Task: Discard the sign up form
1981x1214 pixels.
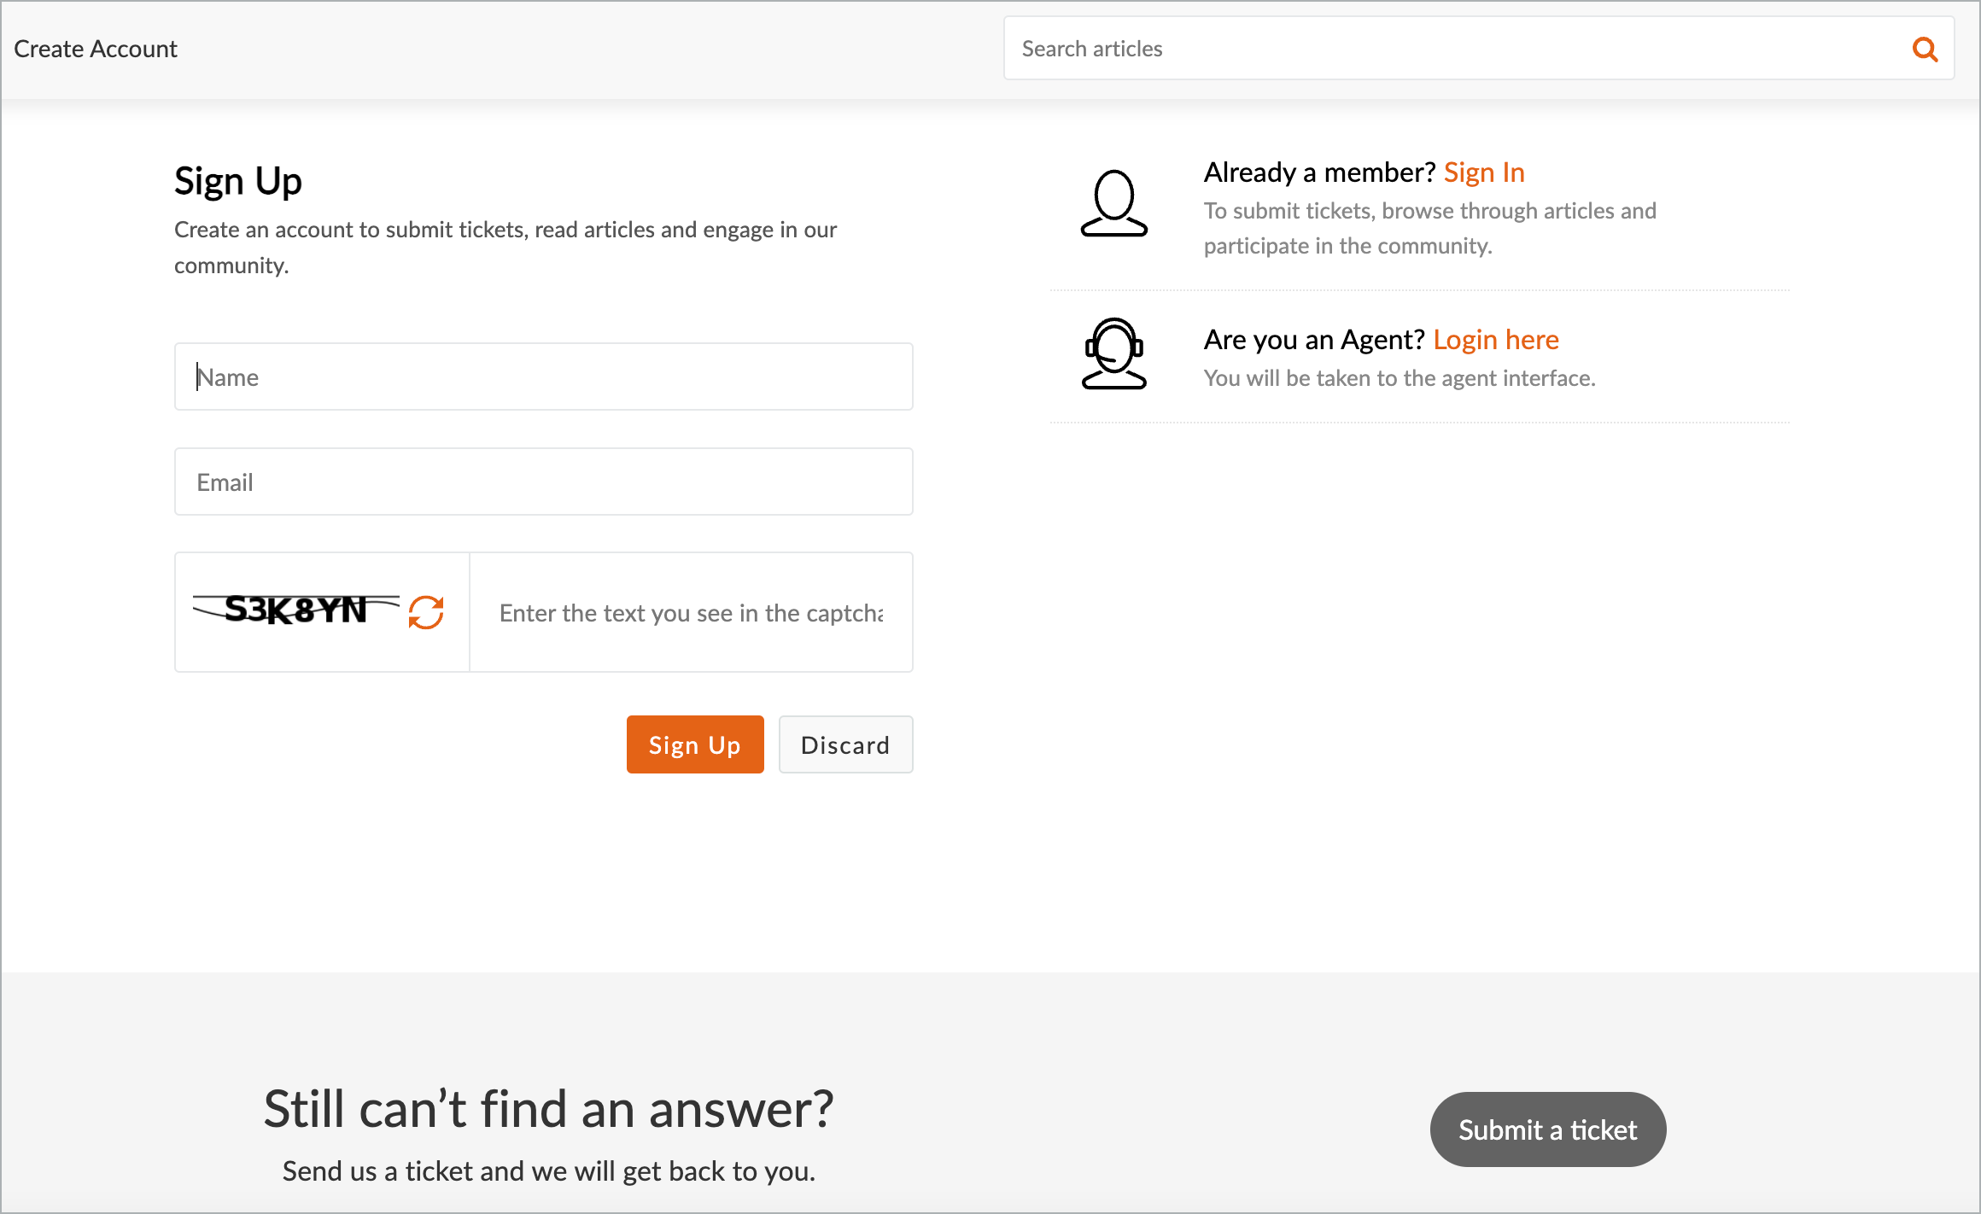Action: pos(845,744)
